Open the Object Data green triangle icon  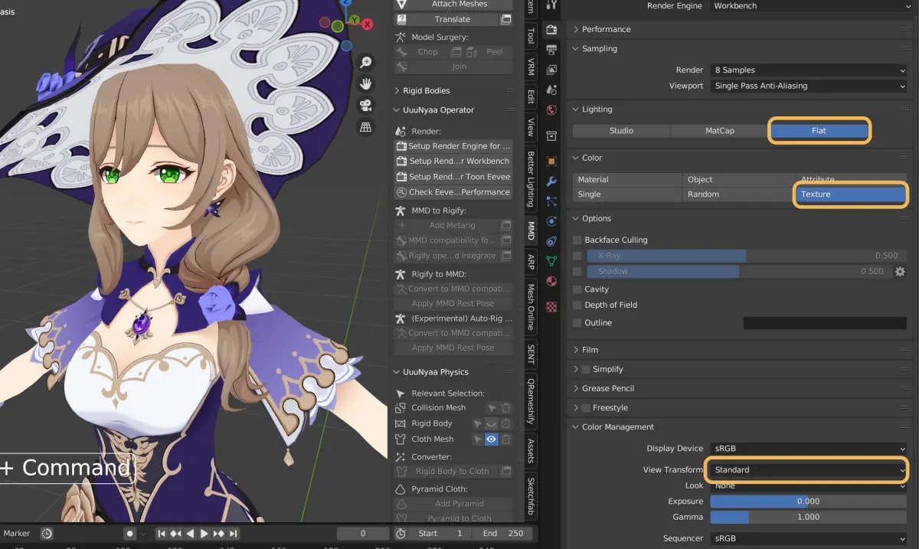[x=551, y=261]
